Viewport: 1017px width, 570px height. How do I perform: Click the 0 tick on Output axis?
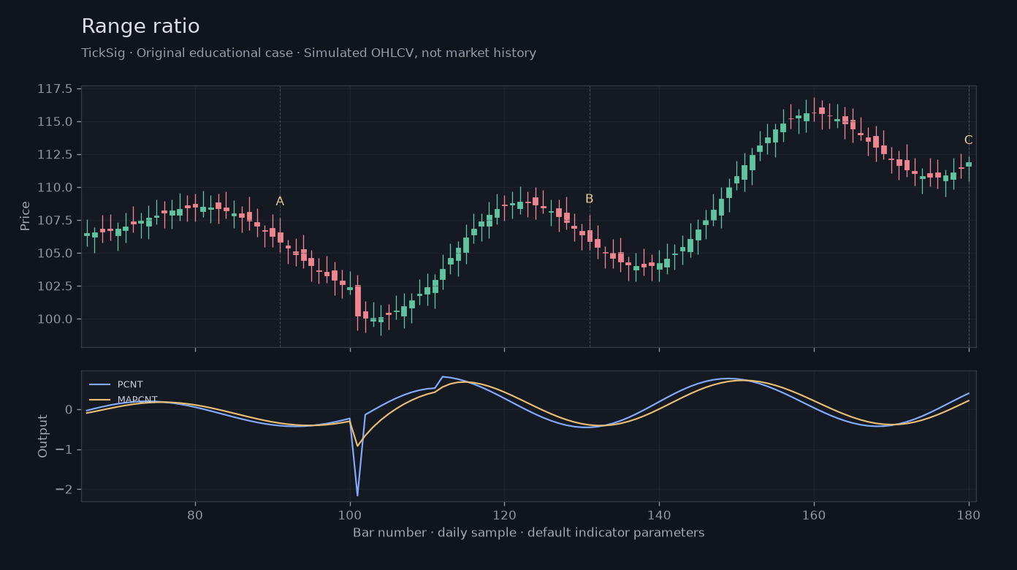[69, 409]
